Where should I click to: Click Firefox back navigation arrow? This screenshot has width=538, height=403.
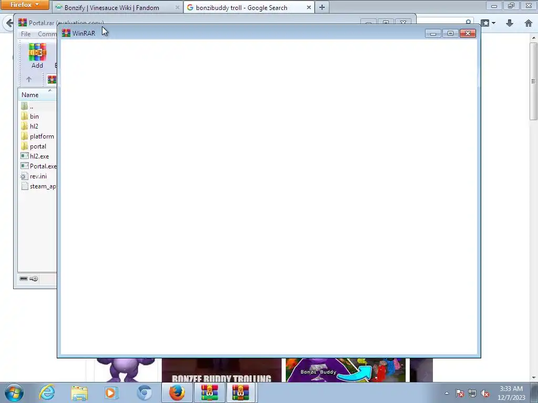[9, 23]
